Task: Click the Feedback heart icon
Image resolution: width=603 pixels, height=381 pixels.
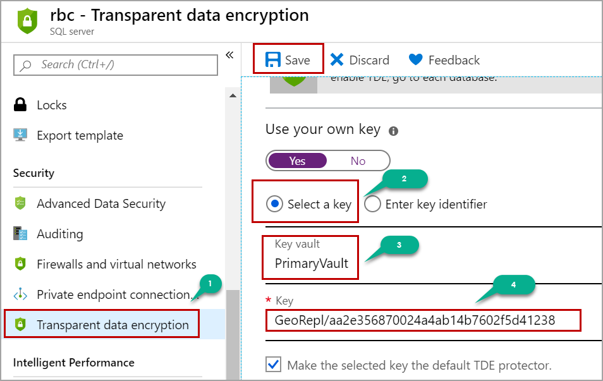Action: (x=415, y=60)
